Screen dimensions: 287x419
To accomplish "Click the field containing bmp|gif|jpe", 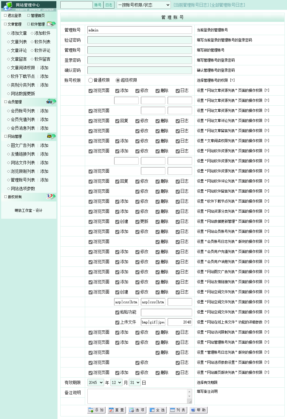I will coord(153,322).
